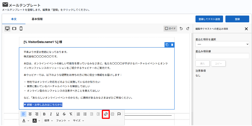Toggle strikethrough formatting
Image resolution: width=252 pixels, height=126 pixels.
[x=64, y=114]
